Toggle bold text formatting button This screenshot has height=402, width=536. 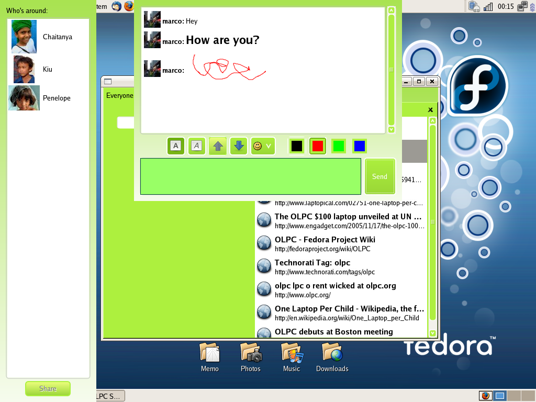pos(176,146)
